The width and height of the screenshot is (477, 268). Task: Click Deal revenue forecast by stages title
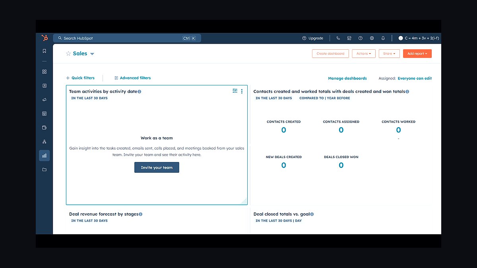tap(104, 214)
